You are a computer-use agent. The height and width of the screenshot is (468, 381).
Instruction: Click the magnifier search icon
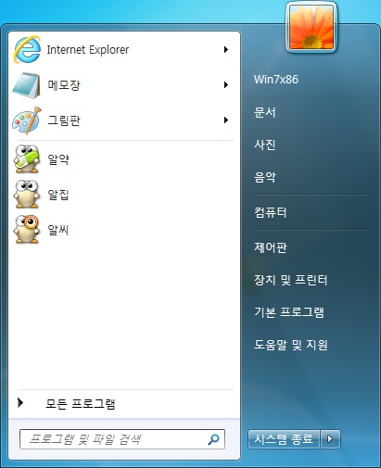(x=213, y=439)
